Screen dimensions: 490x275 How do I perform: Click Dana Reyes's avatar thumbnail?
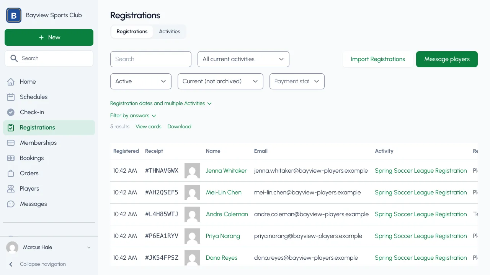point(192,258)
